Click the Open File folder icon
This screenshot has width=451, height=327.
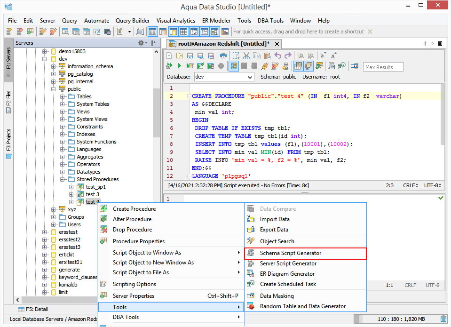[x=180, y=56]
